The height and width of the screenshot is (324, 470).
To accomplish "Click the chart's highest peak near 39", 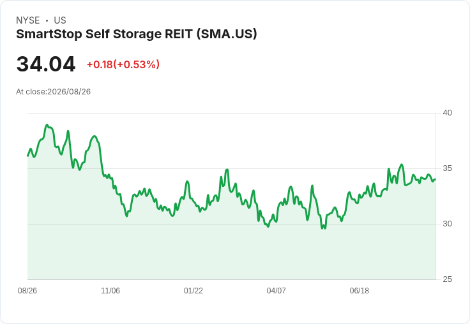I will click(47, 125).
